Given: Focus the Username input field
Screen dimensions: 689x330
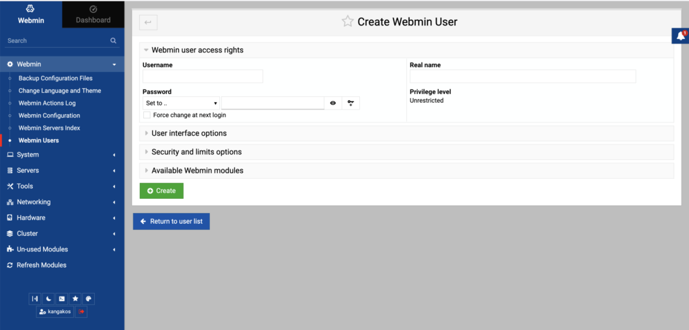Looking at the screenshot, I should [x=203, y=77].
